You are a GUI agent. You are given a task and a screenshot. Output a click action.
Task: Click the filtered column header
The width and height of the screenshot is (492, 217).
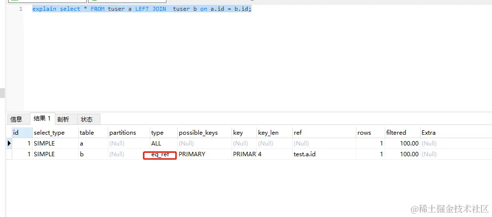point(402,133)
